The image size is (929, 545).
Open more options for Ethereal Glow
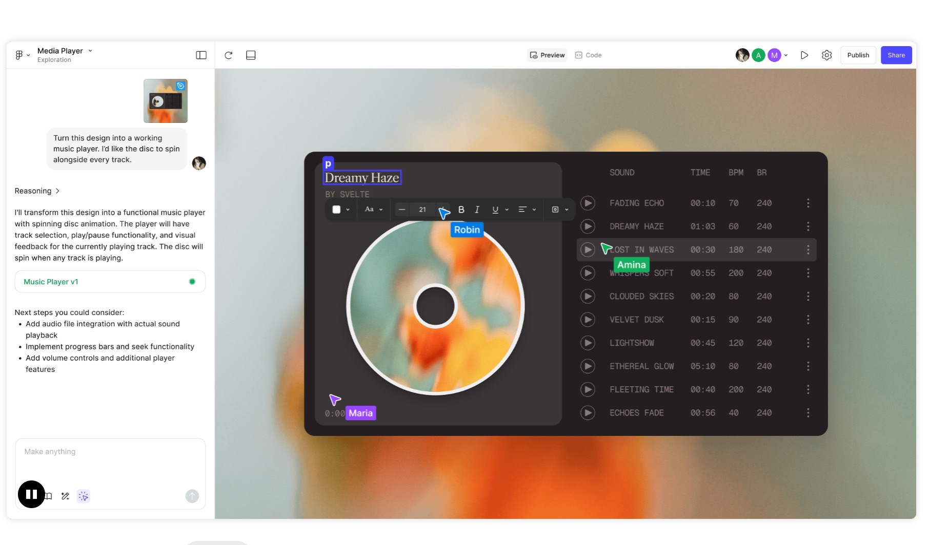pyautogui.click(x=808, y=366)
